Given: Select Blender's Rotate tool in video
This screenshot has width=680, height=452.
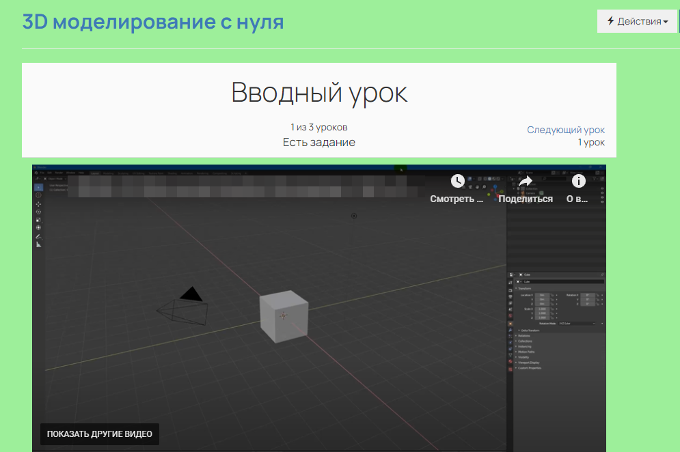Looking at the screenshot, I should pos(38,212).
